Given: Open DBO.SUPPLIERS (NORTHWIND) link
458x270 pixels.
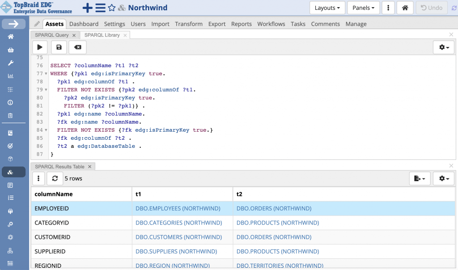Looking at the screenshot, I should 176,251.
